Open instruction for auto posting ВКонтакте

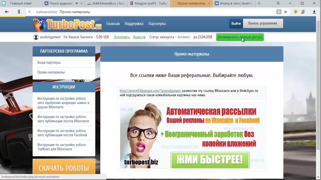pos(63,119)
